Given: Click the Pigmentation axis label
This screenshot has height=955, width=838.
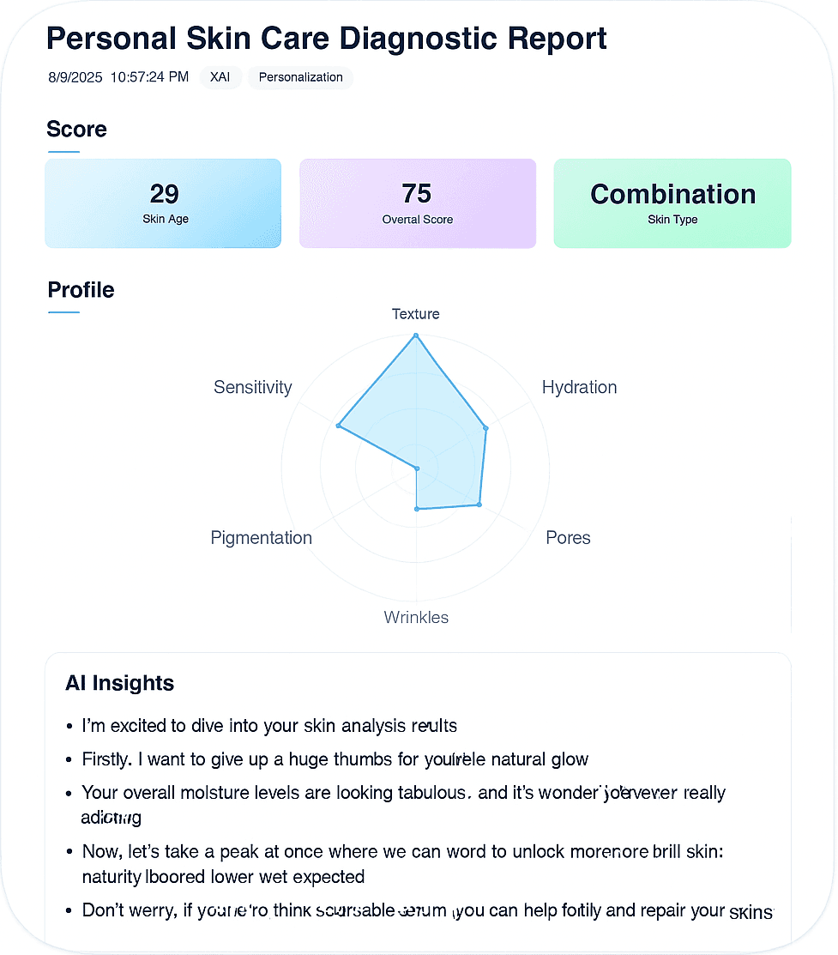Looking at the screenshot, I should [262, 538].
